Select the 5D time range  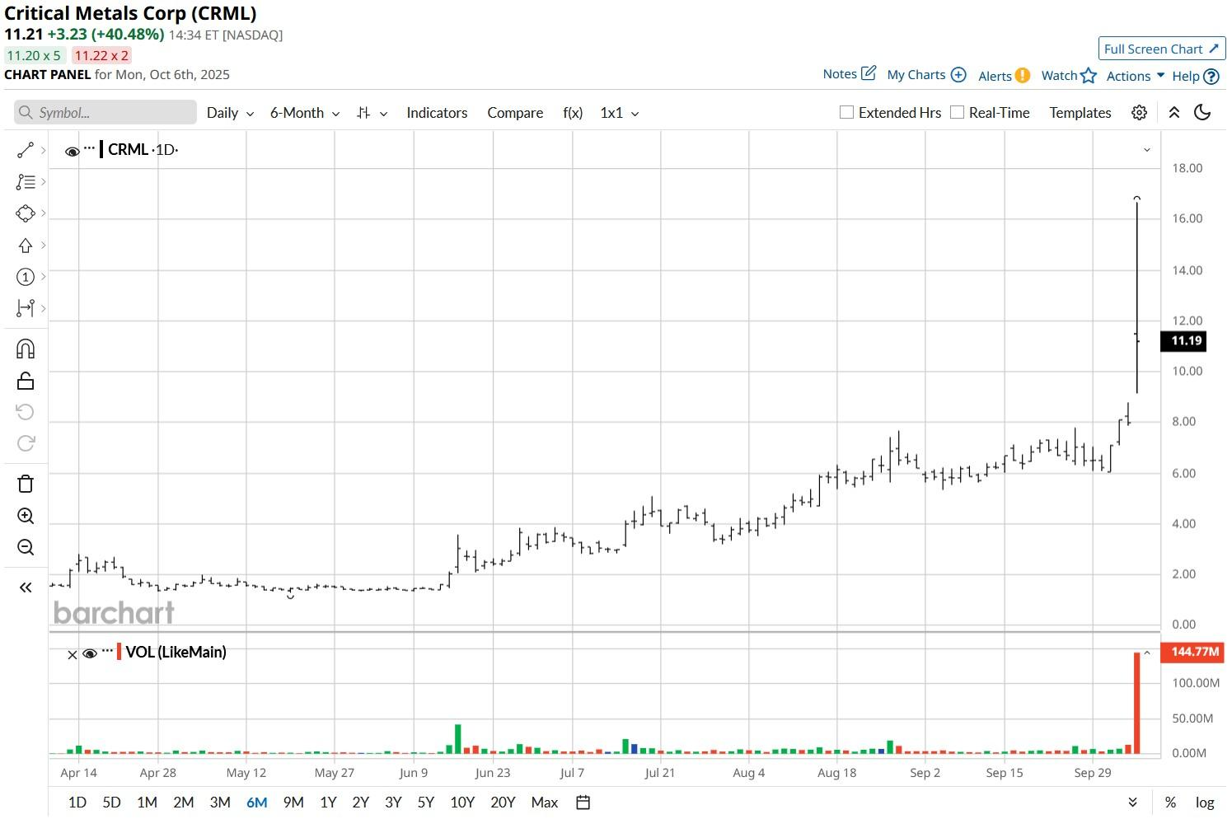(111, 803)
